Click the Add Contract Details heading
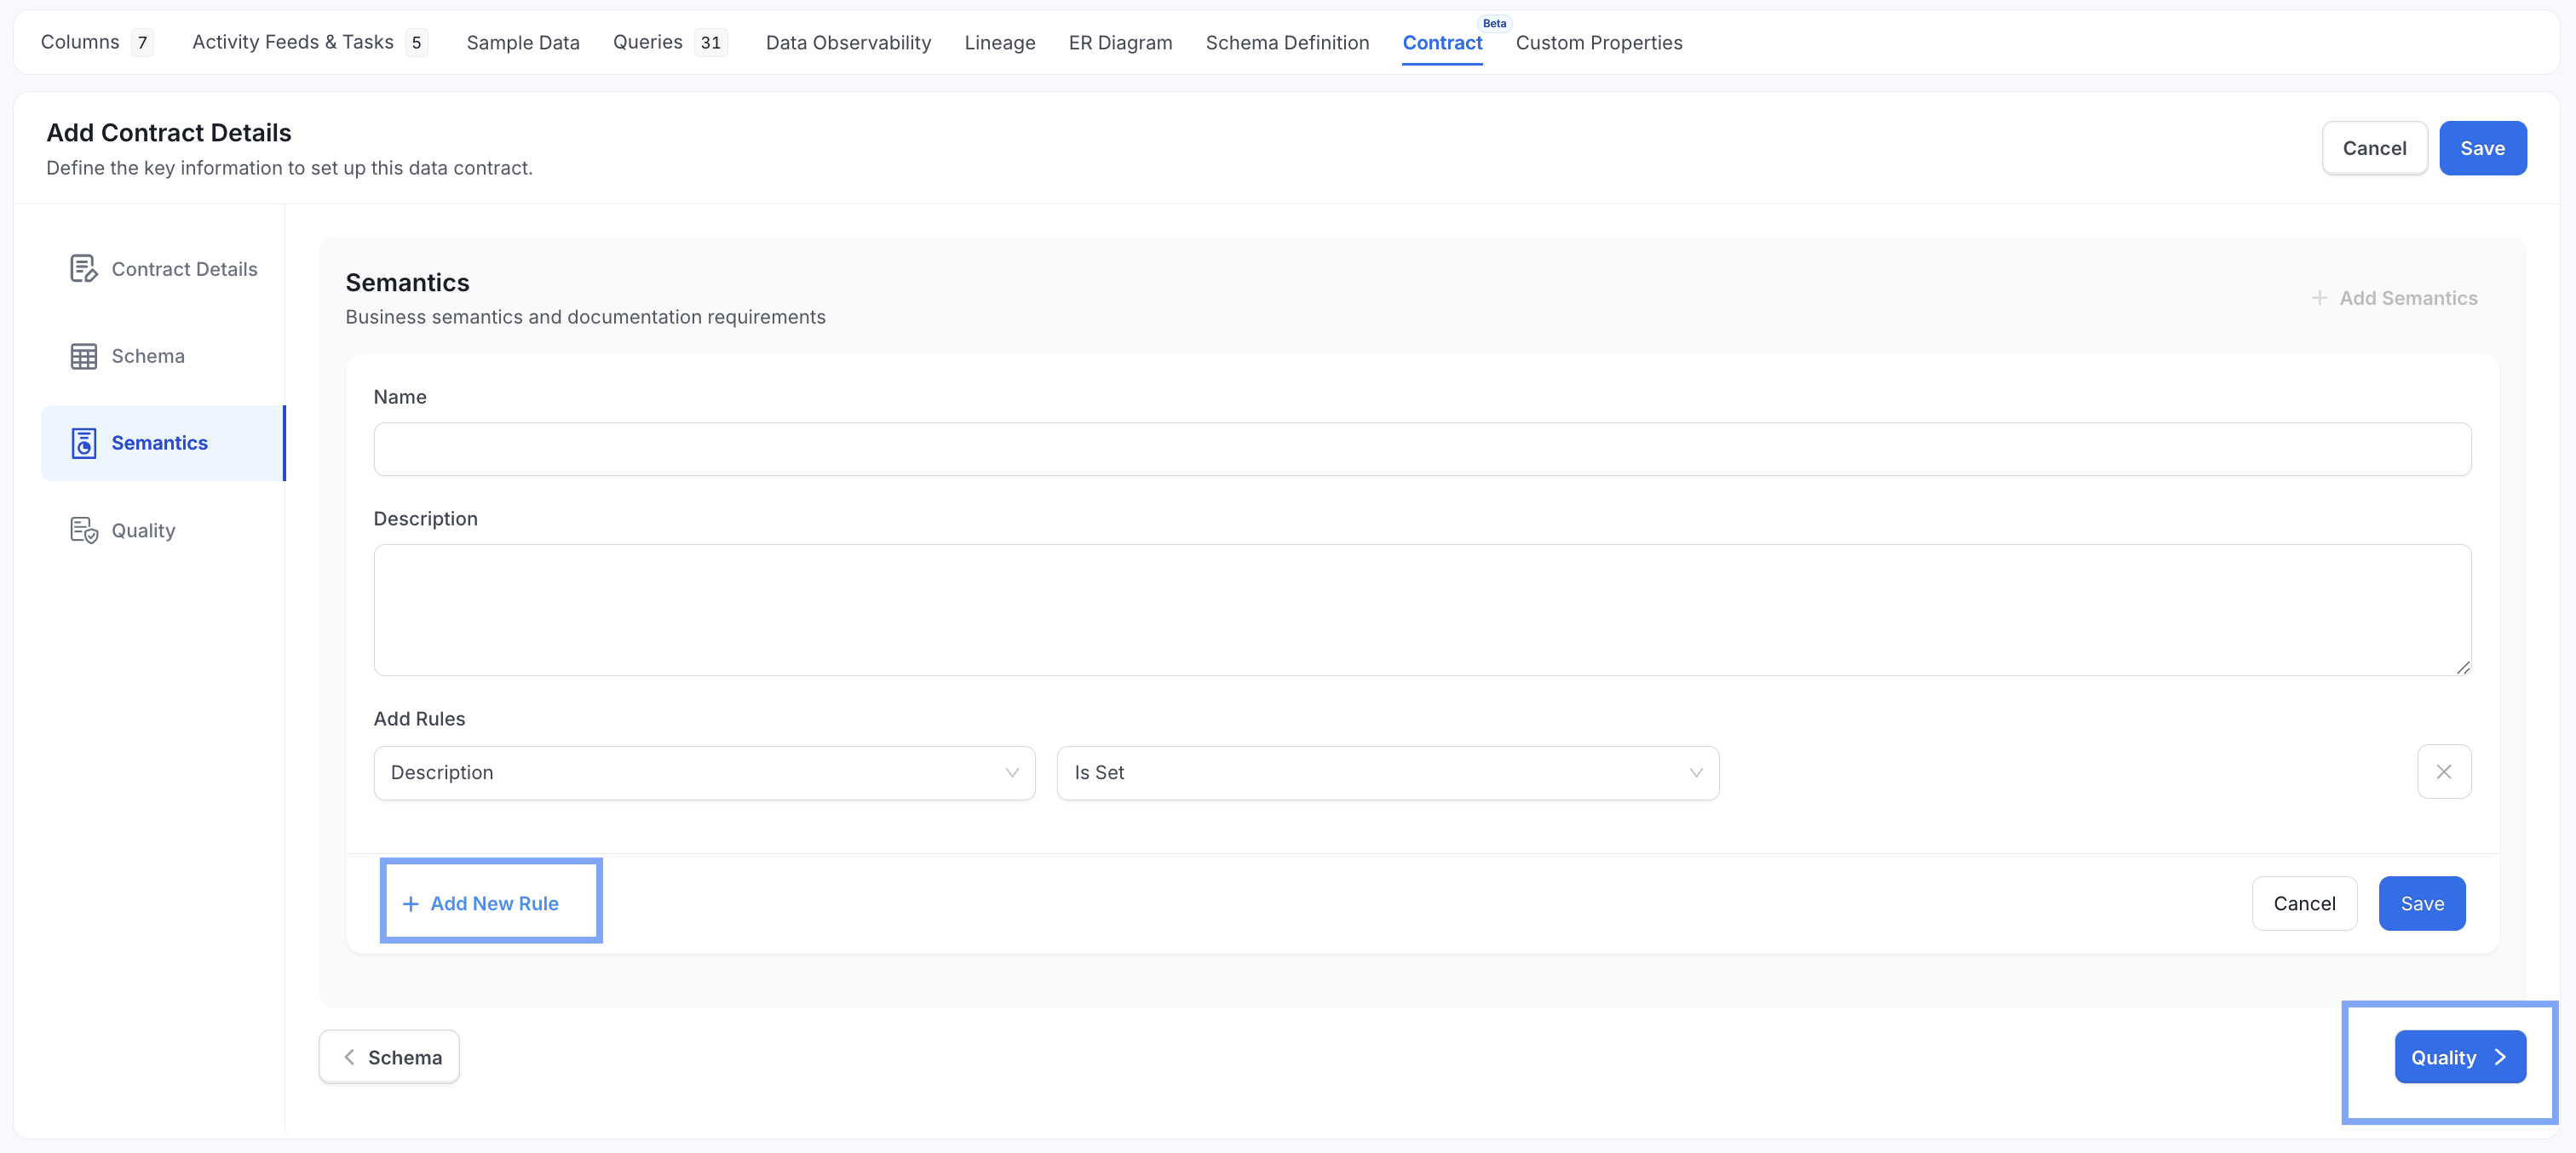The height and width of the screenshot is (1153, 2576). (x=169, y=132)
